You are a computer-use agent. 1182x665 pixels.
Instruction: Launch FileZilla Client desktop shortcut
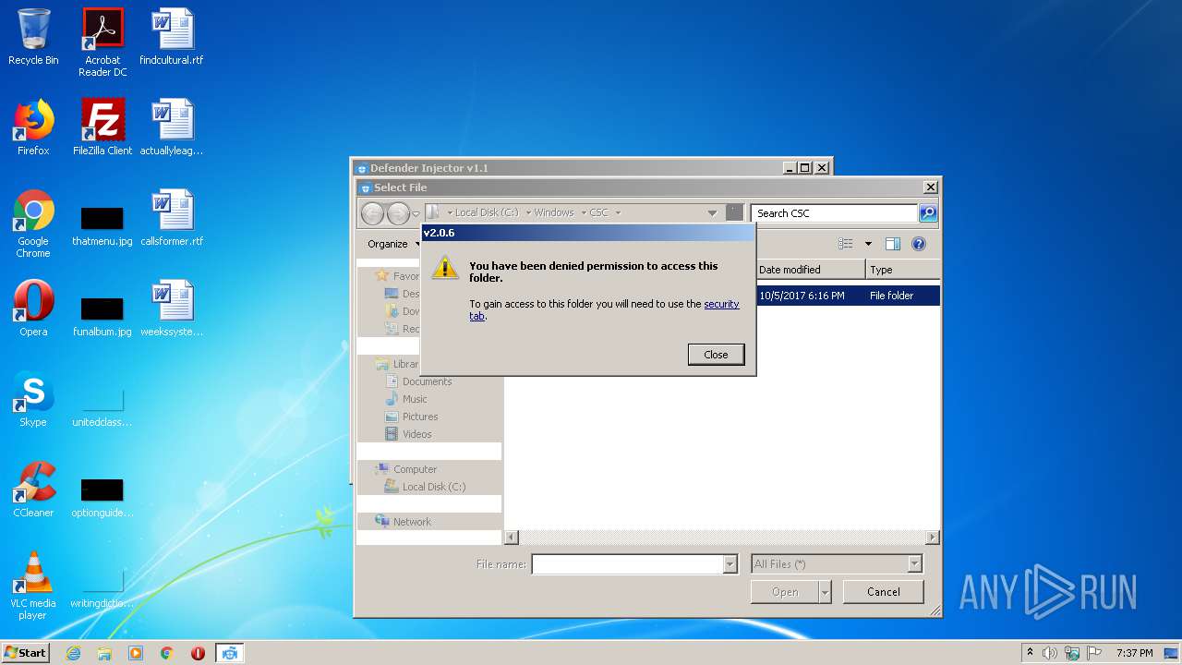(103, 127)
